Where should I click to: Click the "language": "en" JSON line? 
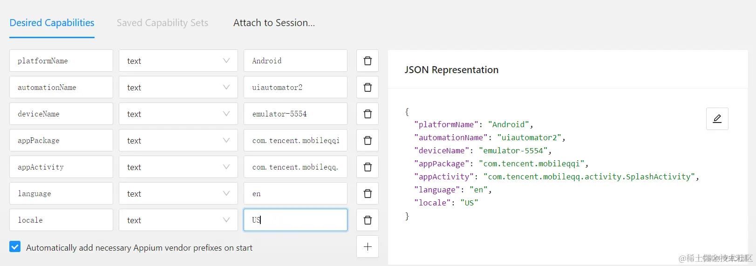[453, 190]
